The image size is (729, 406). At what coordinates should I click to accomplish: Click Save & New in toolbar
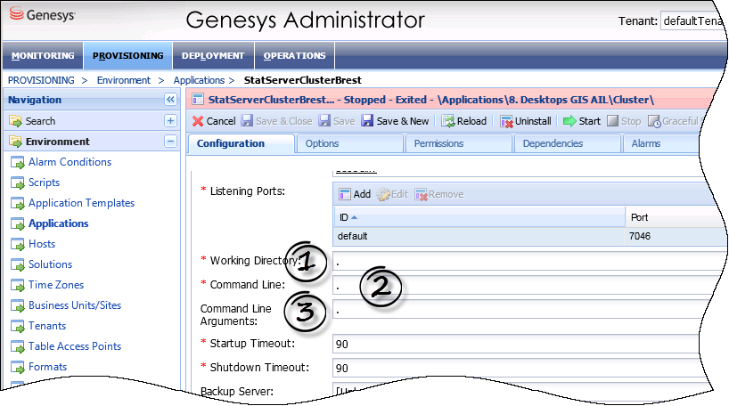click(x=395, y=121)
